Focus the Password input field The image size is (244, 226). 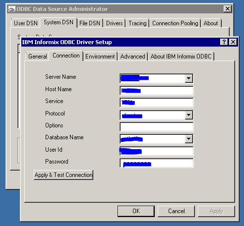pyautogui.click(x=156, y=163)
